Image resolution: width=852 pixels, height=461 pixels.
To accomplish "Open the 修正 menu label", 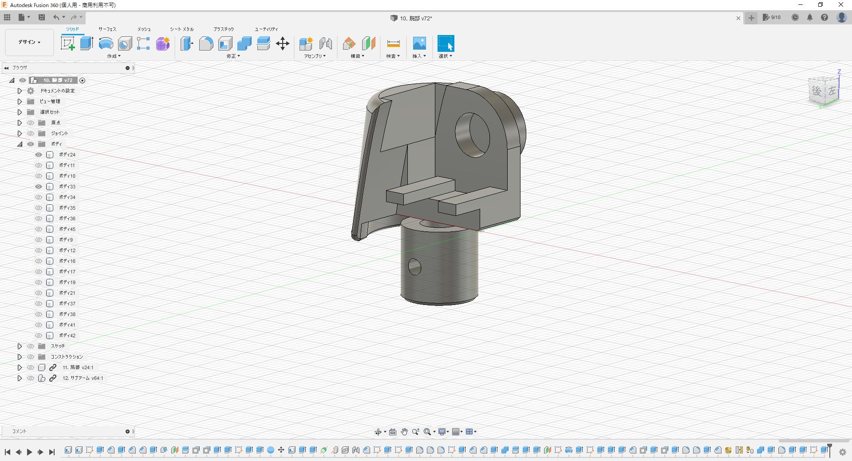I will pyautogui.click(x=233, y=56).
